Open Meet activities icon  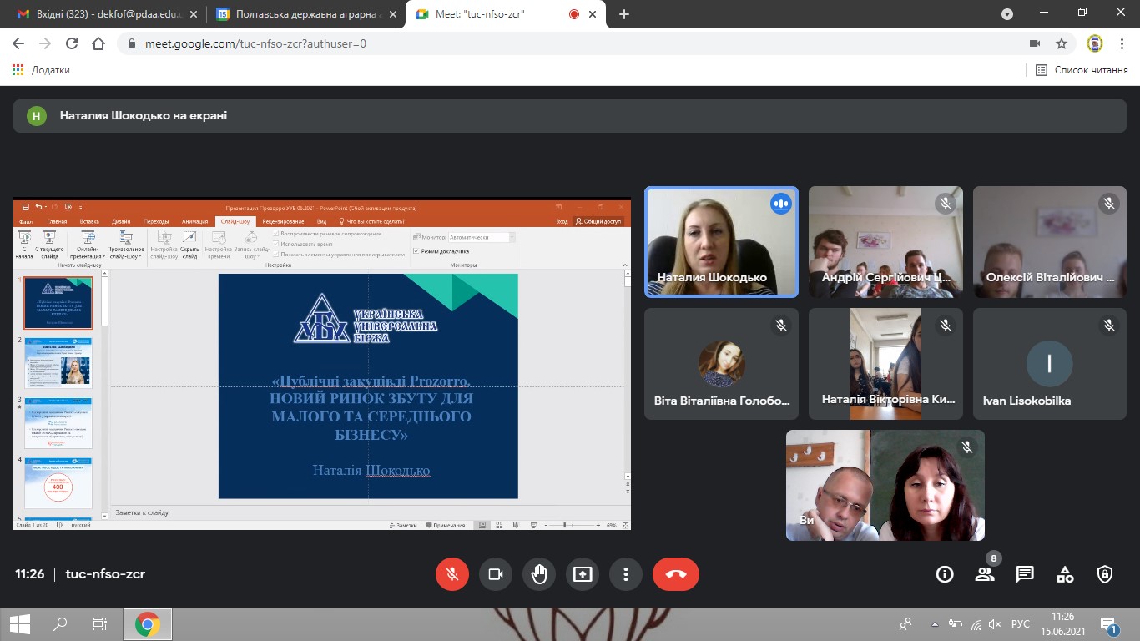tap(1065, 574)
